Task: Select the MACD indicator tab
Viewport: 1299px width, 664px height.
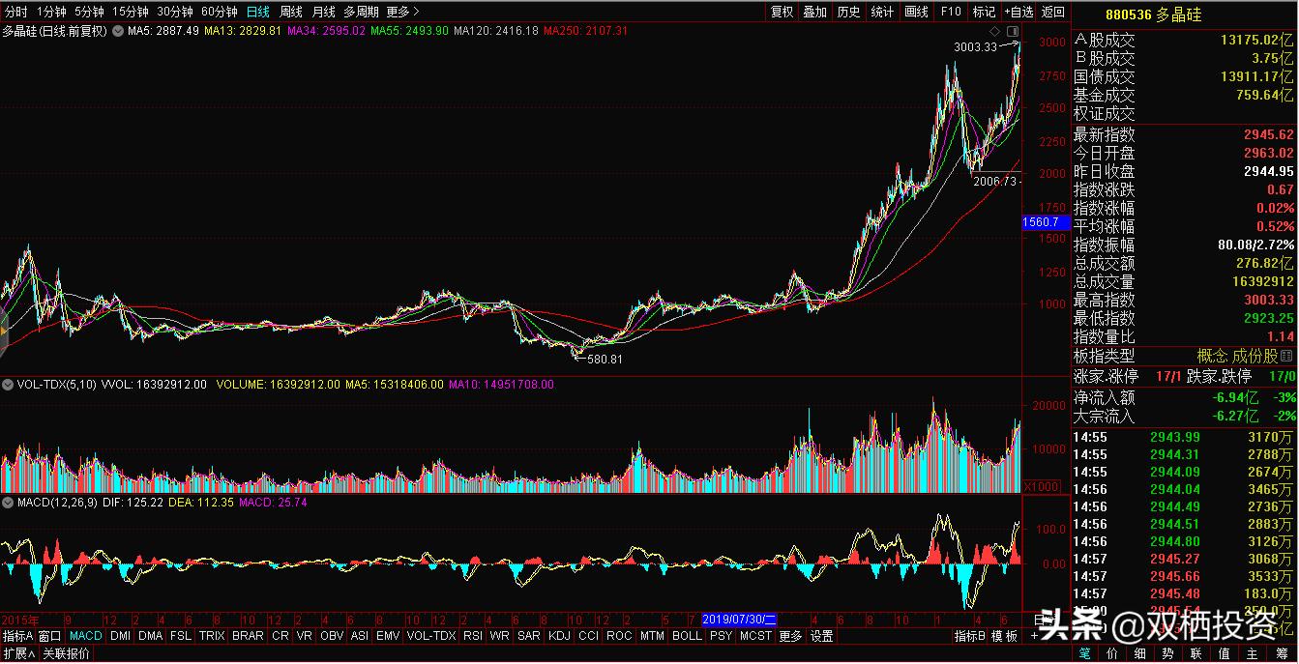Action: click(86, 636)
